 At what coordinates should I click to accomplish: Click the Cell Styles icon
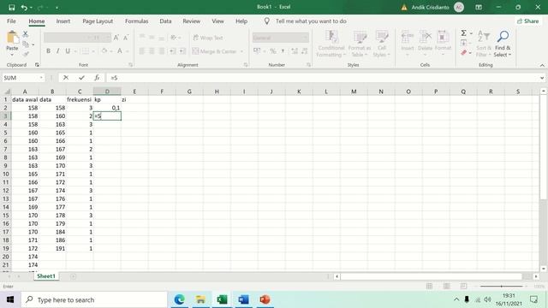[x=382, y=36]
